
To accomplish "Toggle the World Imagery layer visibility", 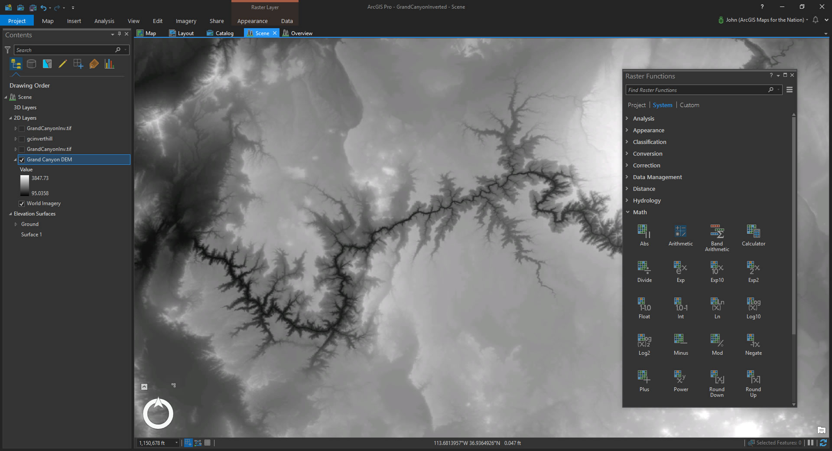I will coord(22,203).
